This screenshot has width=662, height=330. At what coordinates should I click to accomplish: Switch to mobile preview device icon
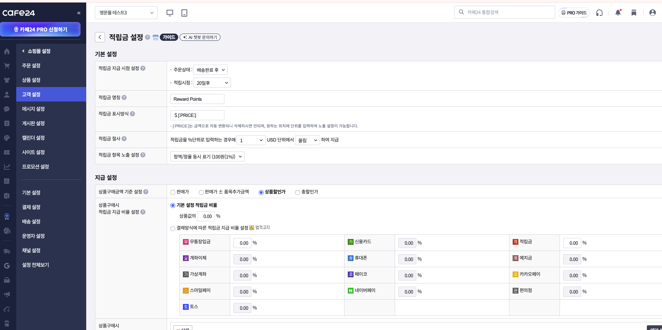(184, 13)
